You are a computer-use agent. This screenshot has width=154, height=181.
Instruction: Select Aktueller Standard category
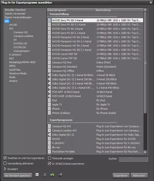(x=15, y=10)
